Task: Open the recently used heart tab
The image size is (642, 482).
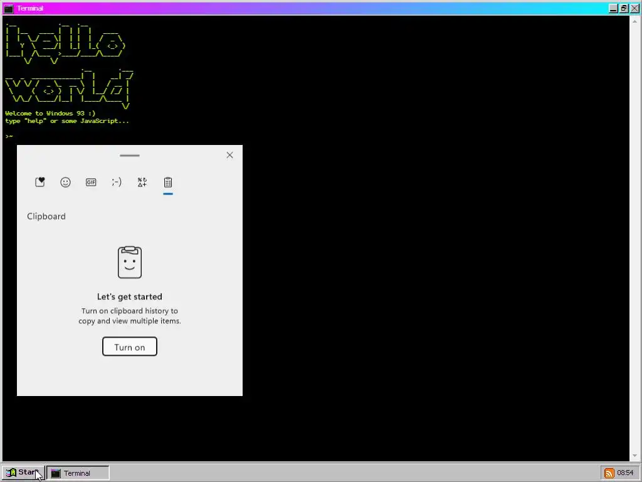Action: coord(39,182)
